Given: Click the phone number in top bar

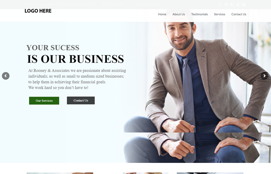Looking at the screenshot, I should [116, 5].
